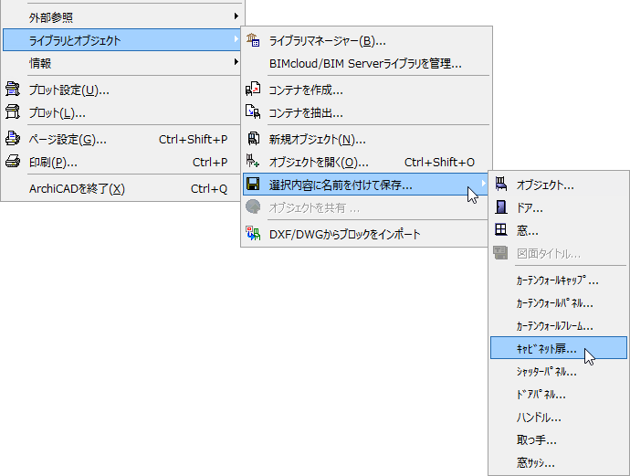The width and height of the screenshot is (630, 476).
Task: Choose ArchiCADを終了(X) to quit
Action: point(122,188)
